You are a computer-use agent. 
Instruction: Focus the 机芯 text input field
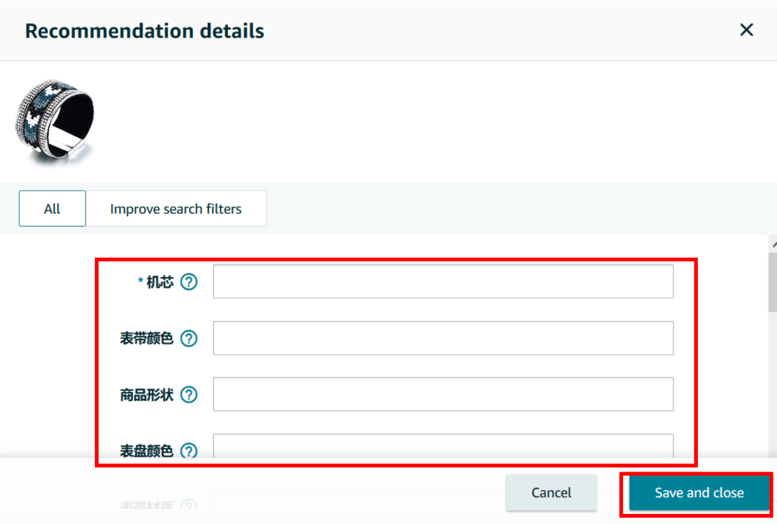tap(442, 281)
